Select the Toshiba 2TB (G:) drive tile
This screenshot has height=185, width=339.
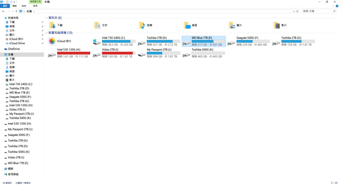pos(293,41)
